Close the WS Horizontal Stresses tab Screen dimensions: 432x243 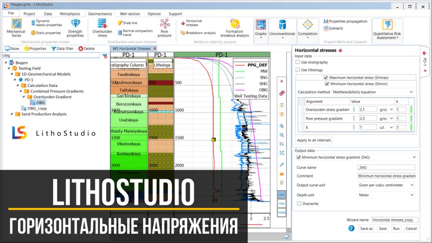coord(155,48)
